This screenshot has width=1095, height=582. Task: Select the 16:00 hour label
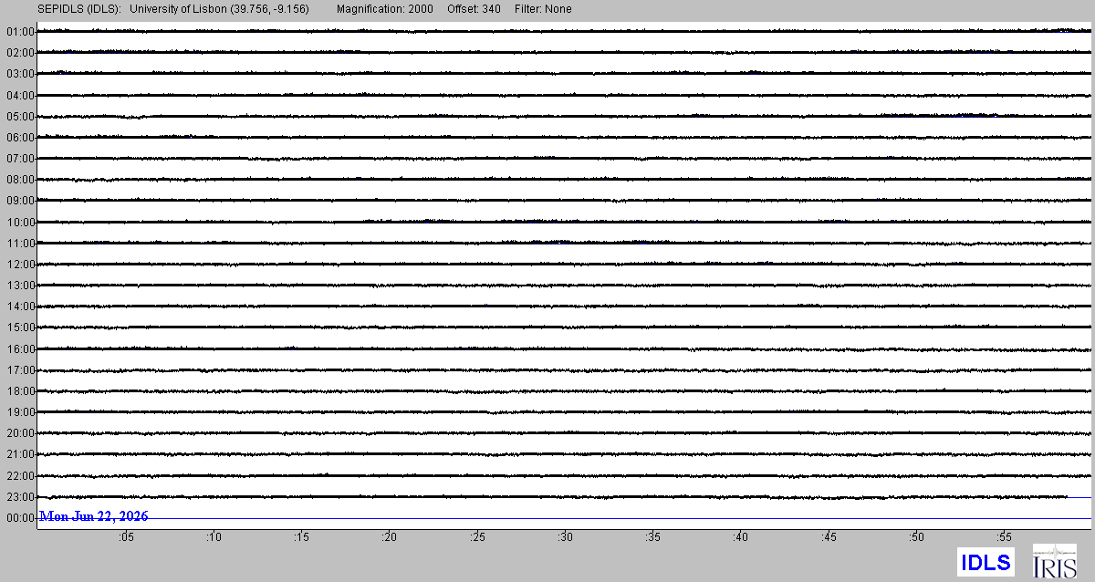[x=20, y=349]
